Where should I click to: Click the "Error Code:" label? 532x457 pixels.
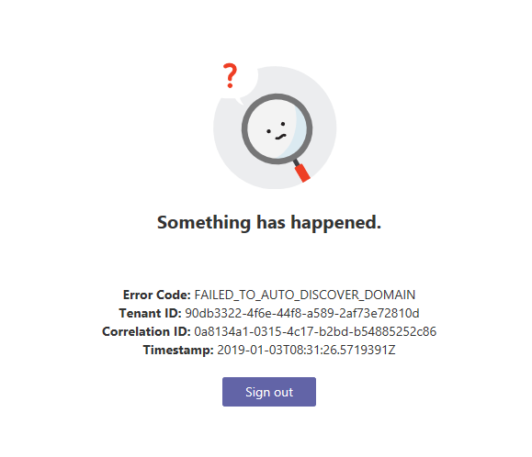157,295
